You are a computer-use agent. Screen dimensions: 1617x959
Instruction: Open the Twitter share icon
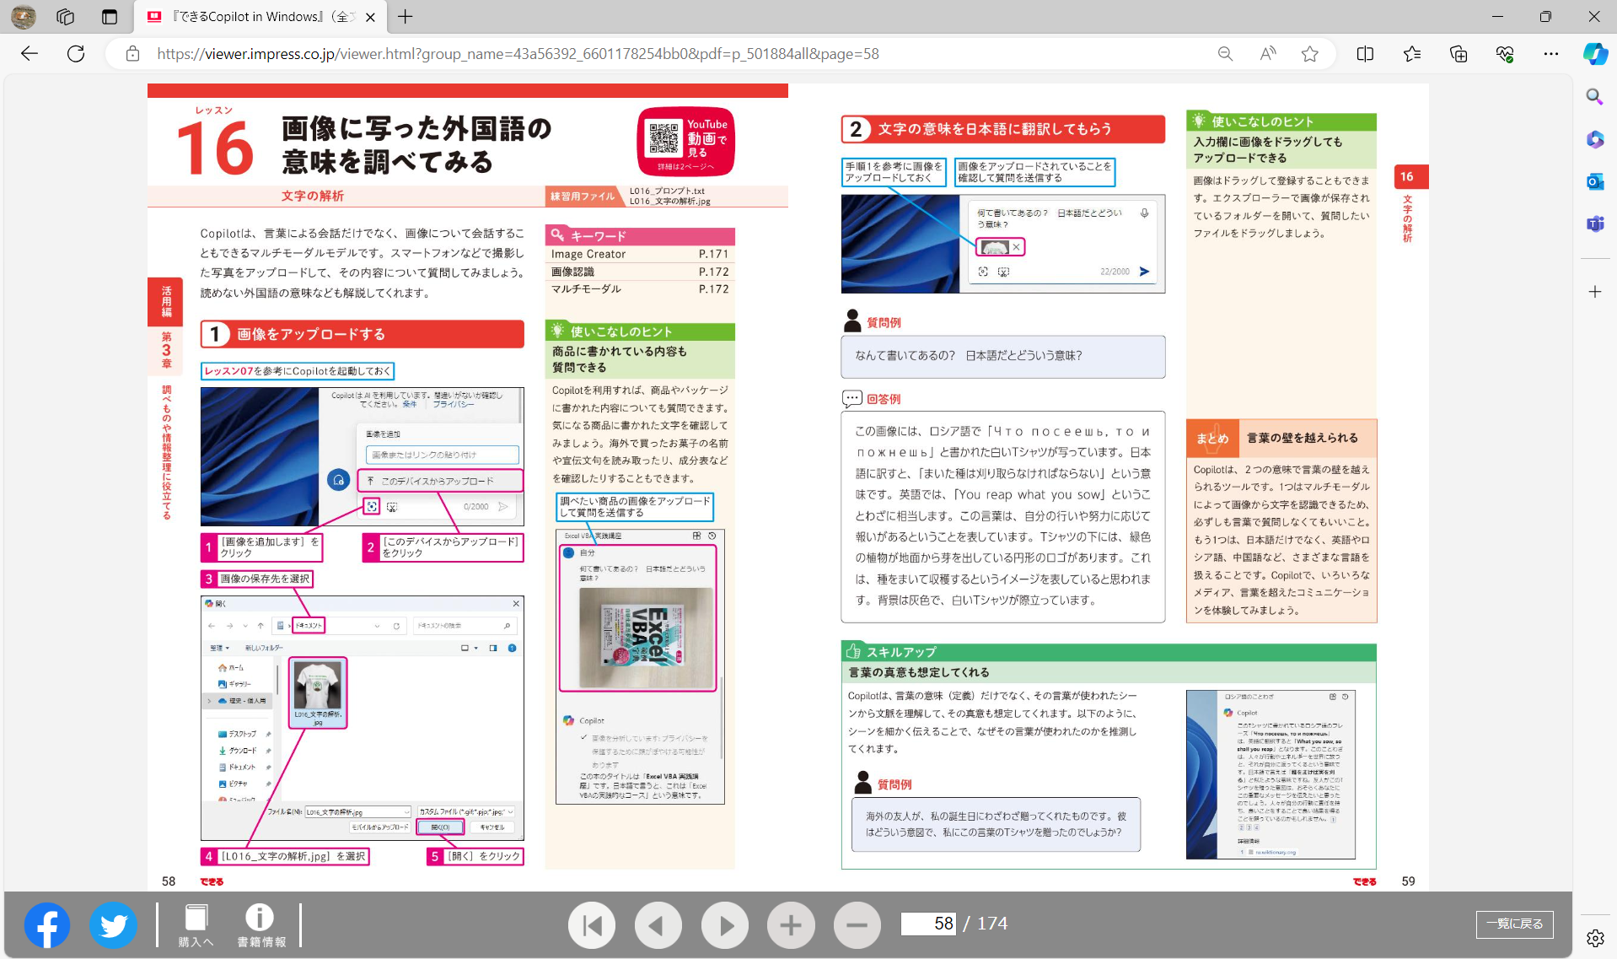(x=113, y=924)
